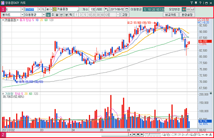
Task: Switch to the 월 monthly period
Action: [x=57, y=15]
